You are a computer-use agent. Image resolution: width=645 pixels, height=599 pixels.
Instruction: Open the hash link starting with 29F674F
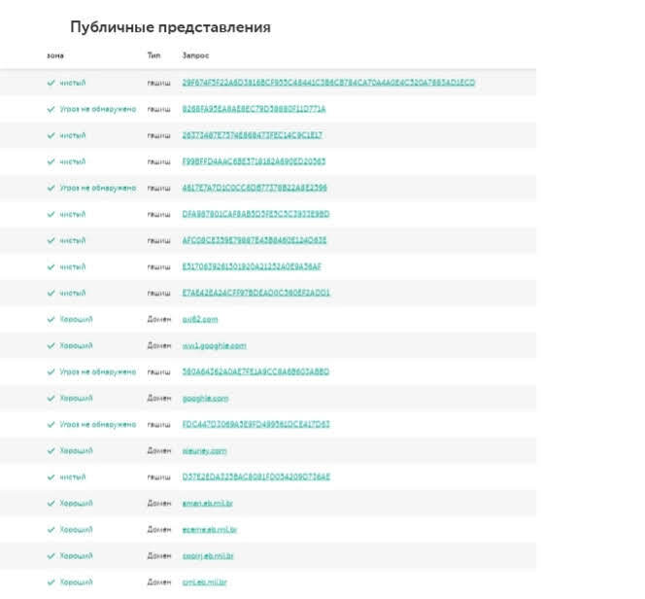click(328, 83)
